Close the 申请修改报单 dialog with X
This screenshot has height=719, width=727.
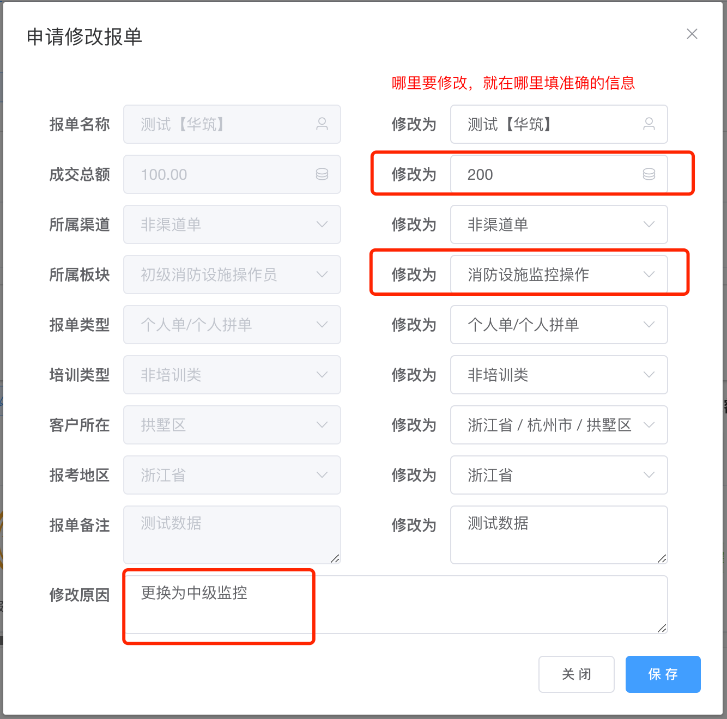tap(692, 34)
